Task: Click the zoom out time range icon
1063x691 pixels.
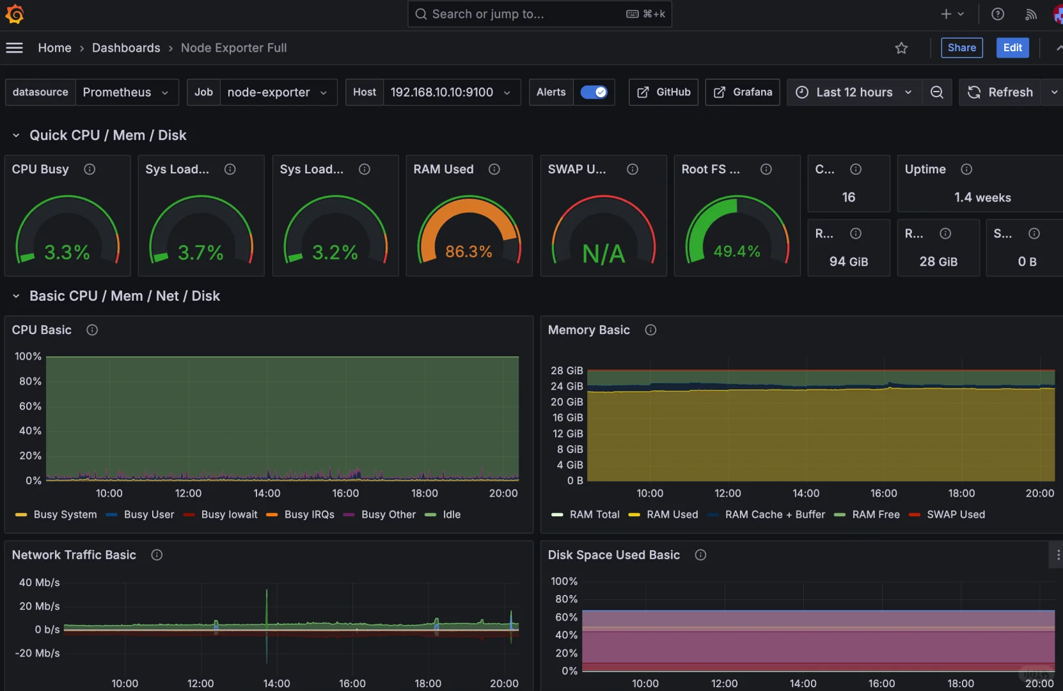Action: tap(937, 92)
